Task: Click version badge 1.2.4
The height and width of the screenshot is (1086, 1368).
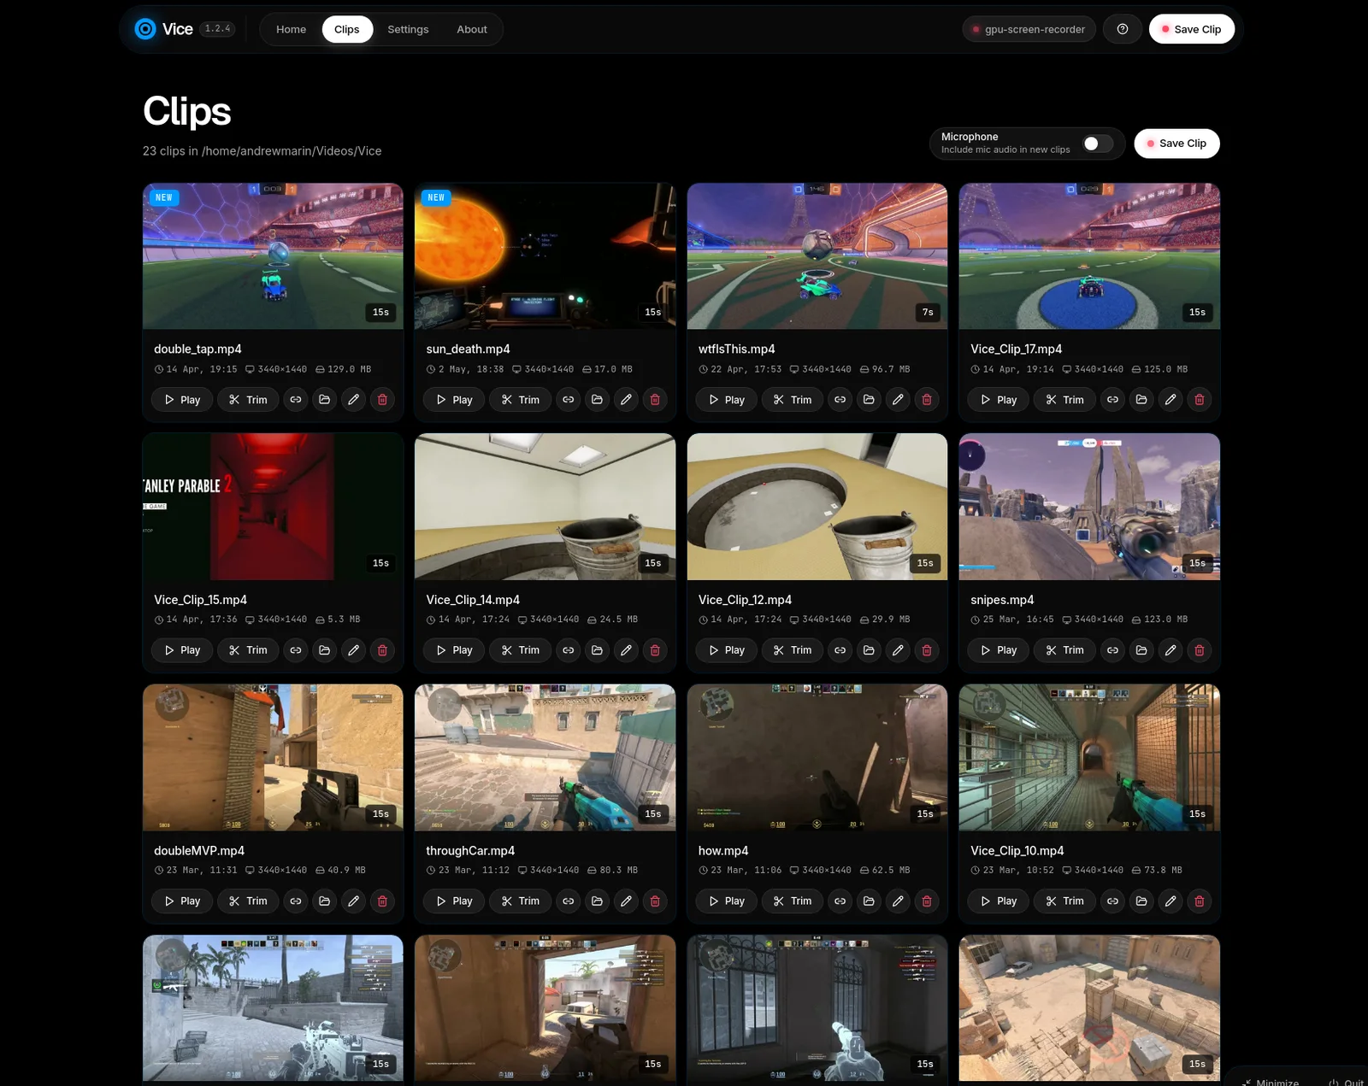Action: (x=218, y=29)
